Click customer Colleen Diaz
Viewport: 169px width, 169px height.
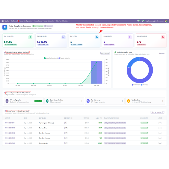43,128
